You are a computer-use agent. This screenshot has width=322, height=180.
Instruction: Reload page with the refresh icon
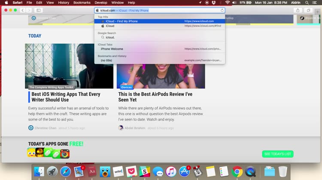[x=222, y=10]
